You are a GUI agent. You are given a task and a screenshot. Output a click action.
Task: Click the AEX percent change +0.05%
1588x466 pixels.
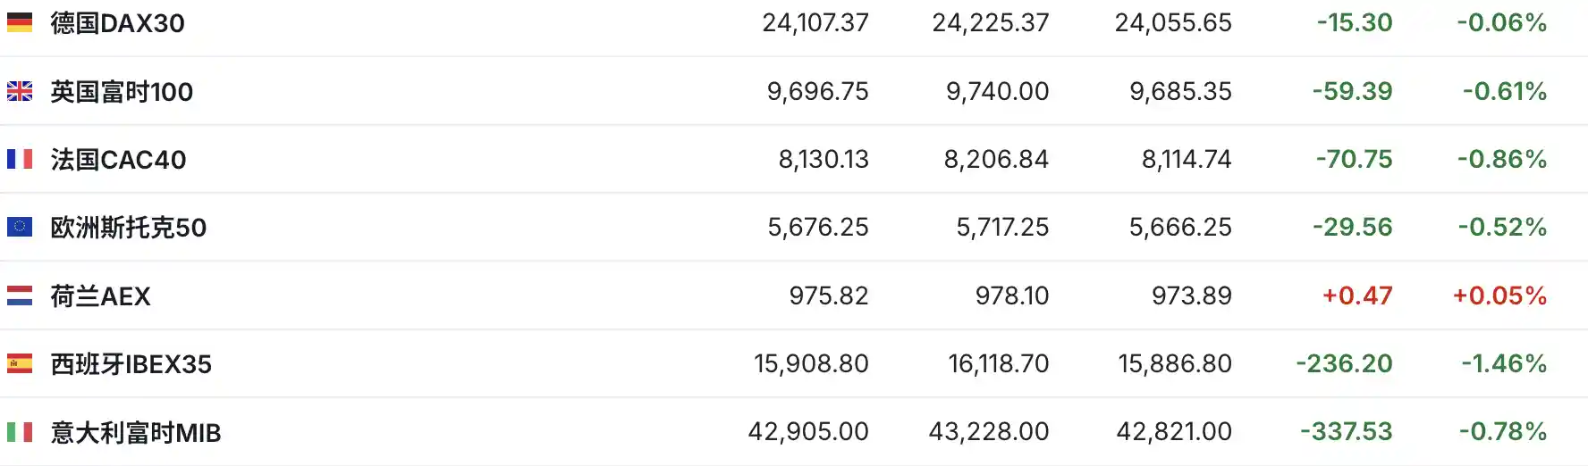tap(1499, 295)
